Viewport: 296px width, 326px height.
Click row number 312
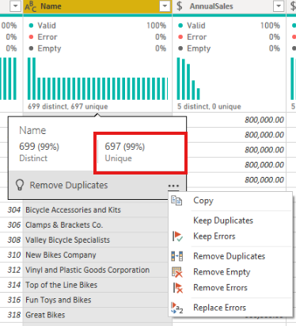pyautogui.click(x=13, y=270)
